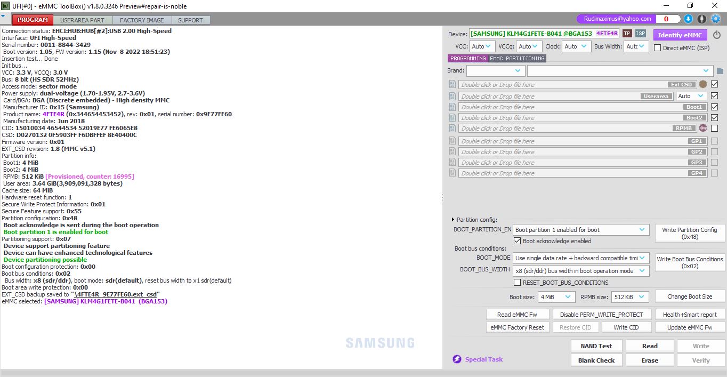Switch to the FACTORY IMAGE tab

(142, 20)
